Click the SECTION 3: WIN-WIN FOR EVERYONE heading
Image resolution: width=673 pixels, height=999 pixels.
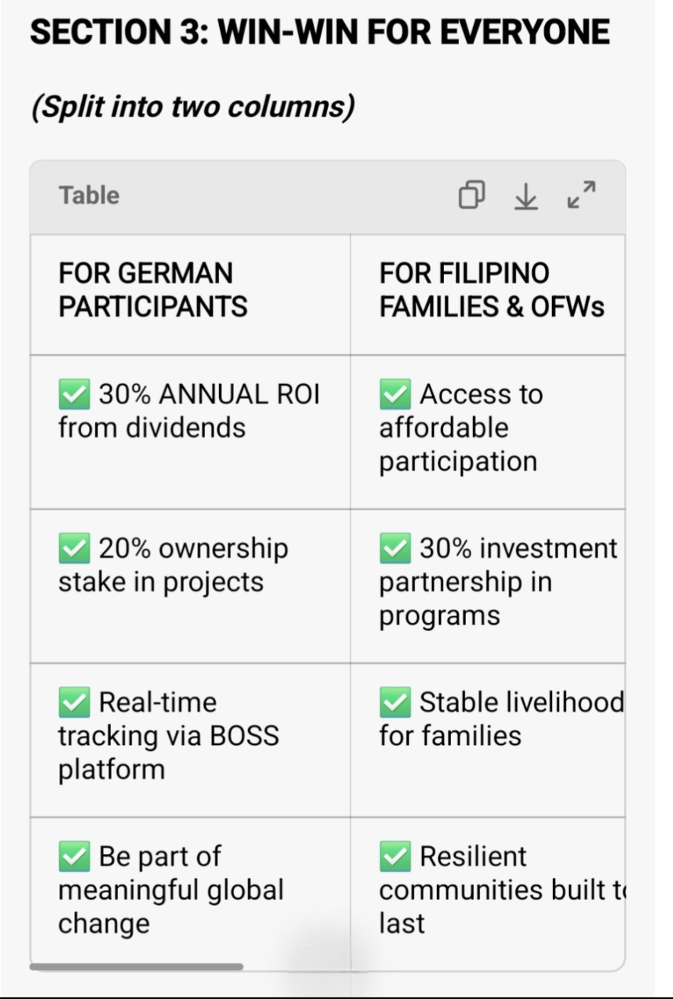pyautogui.click(x=319, y=33)
